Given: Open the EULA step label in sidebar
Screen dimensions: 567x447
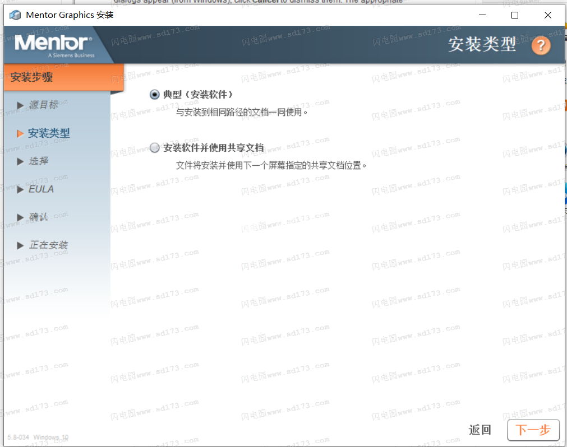Looking at the screenshot, I should click(x=42, y=189).
